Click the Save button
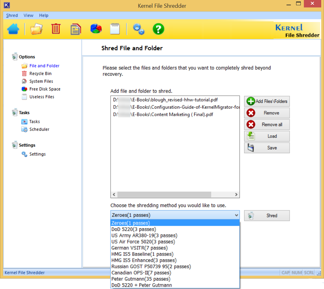Viewport: 324px width, 289px height. [x=267, y=148]
